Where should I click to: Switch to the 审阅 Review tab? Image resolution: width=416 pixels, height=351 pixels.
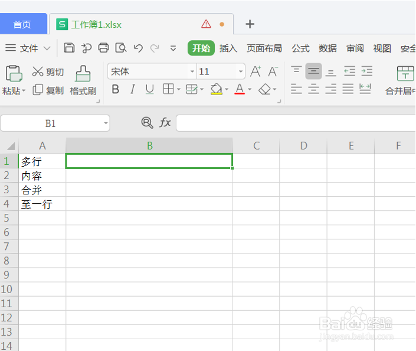(x=355, y=48)
